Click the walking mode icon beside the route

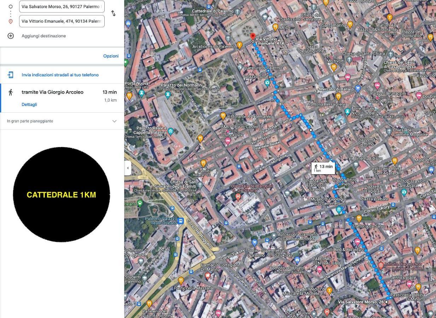(11, 92)
